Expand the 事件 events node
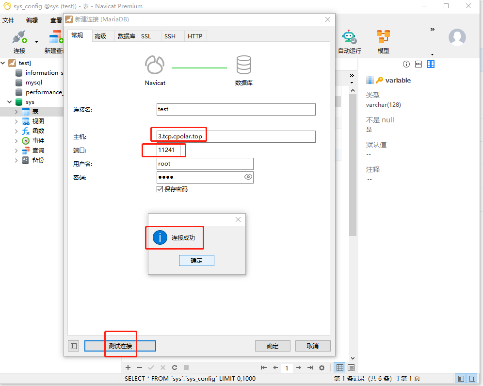This screenshot has height=386, width=483. coord(16,141)
